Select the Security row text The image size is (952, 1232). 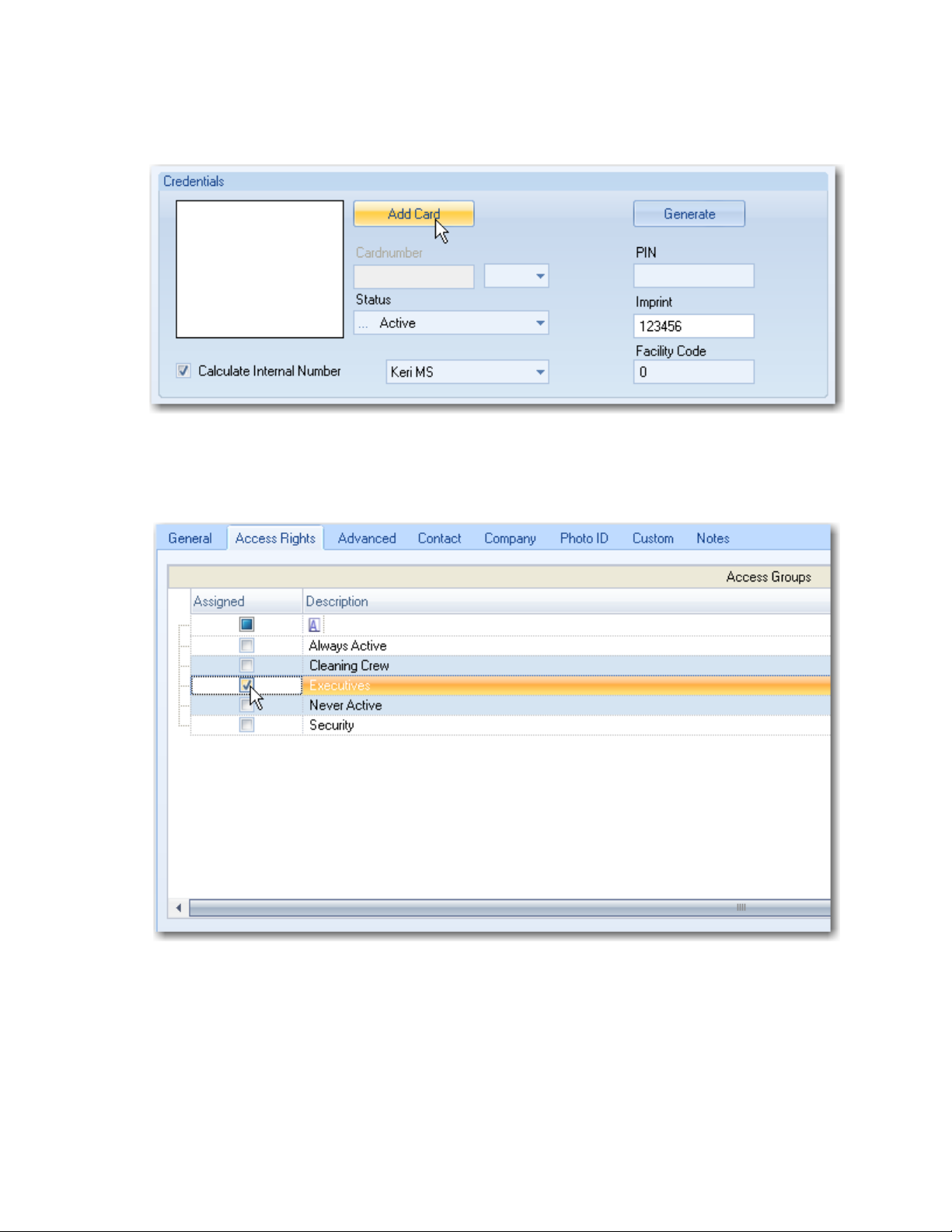pos(331,724)
